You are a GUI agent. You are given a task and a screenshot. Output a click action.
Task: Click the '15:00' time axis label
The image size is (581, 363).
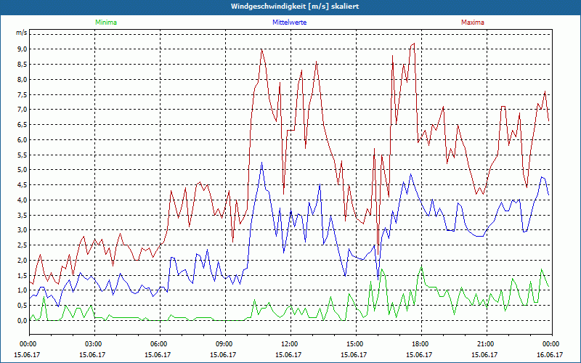coord(356,344)
